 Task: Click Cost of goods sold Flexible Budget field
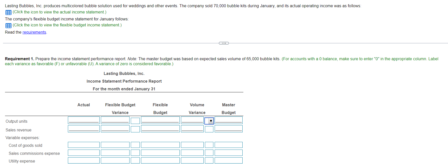tap(160, 145)
